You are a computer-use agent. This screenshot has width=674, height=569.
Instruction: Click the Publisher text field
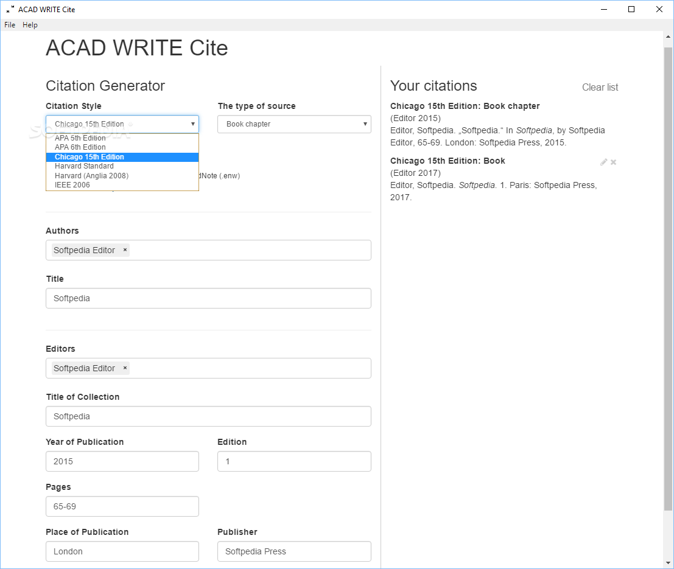(x=294, y=551)
